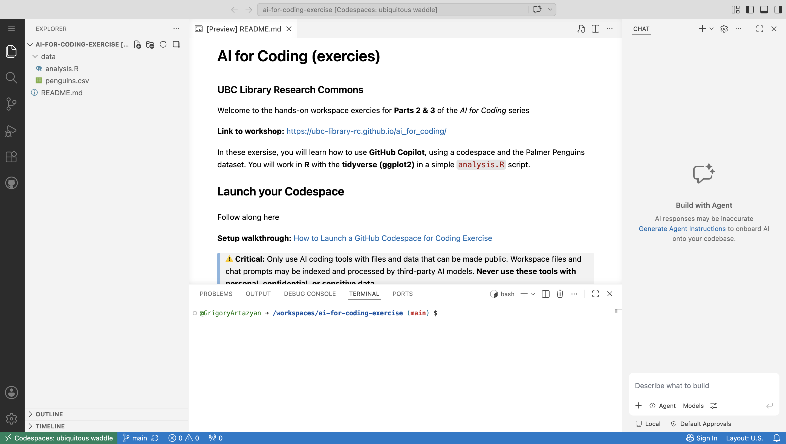Open Codespaces ubiquitous waddle remote menu
Image resolution: width=786 pixels, height=444 pixels.
click(x=59, y=438)
